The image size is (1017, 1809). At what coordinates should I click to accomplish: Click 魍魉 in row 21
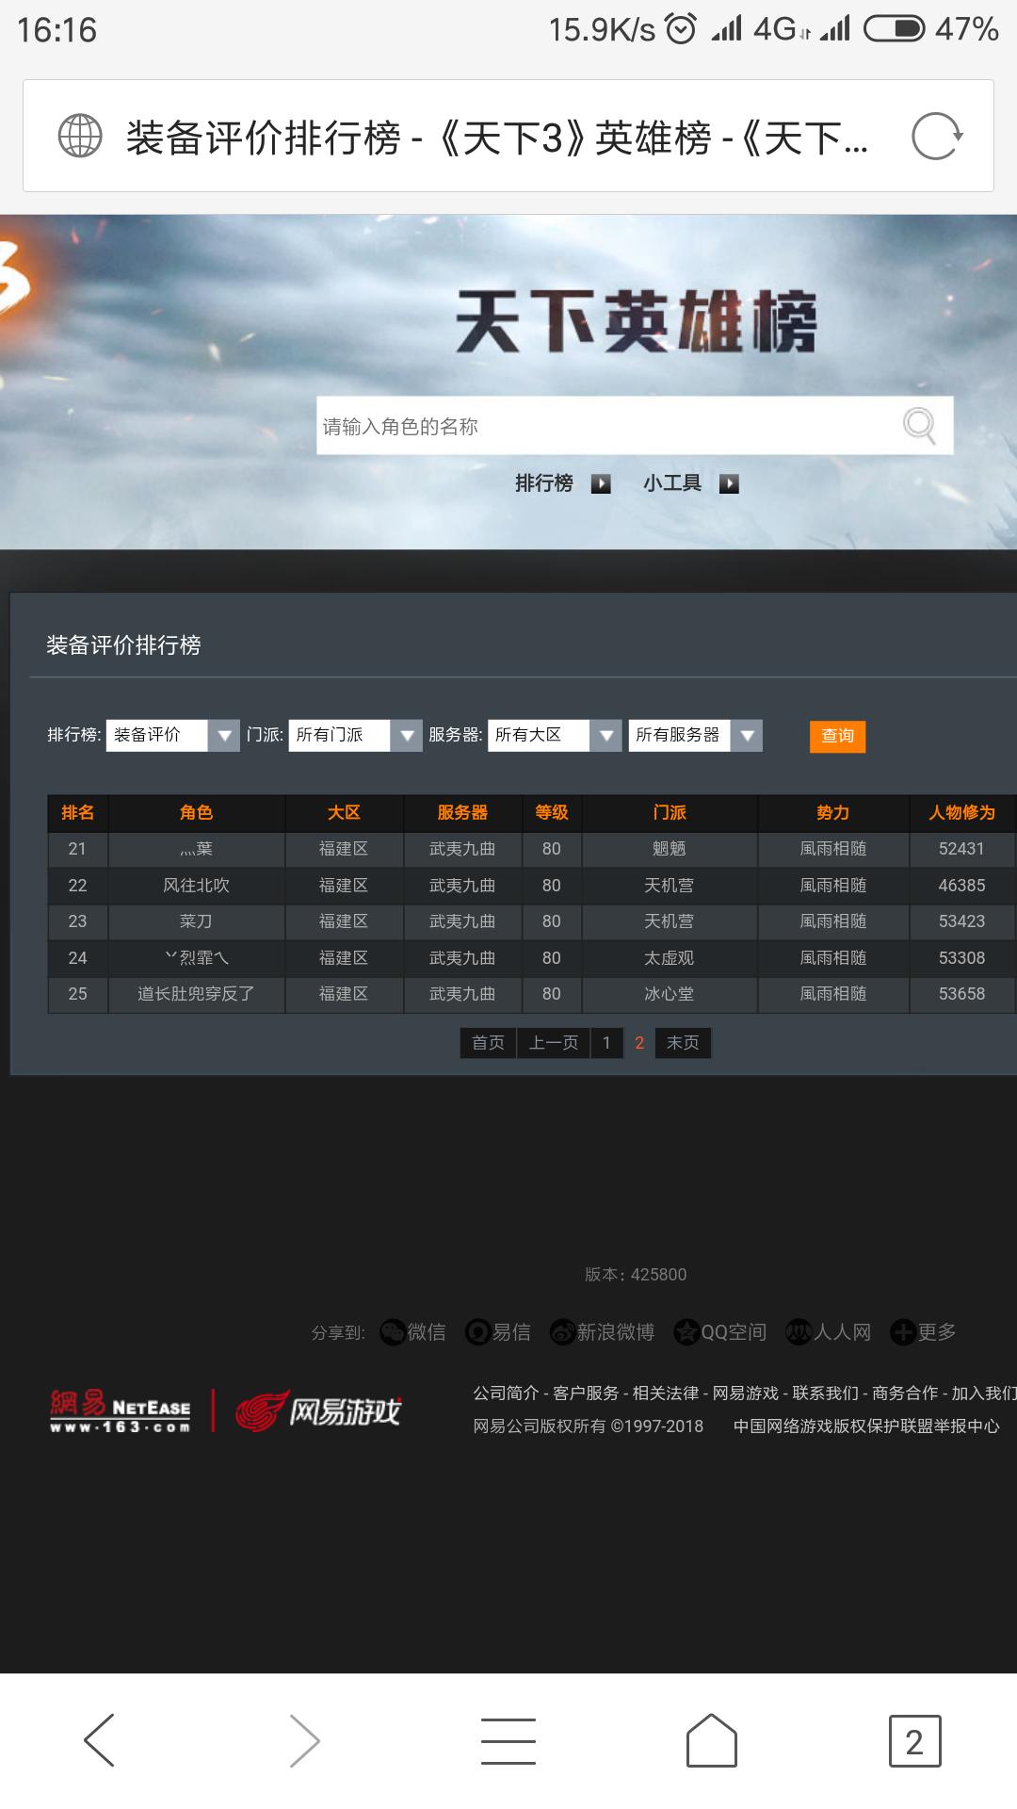pyautogui.click(x=670, y=849)
